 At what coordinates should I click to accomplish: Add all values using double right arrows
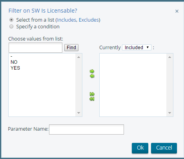coord(92,94)
